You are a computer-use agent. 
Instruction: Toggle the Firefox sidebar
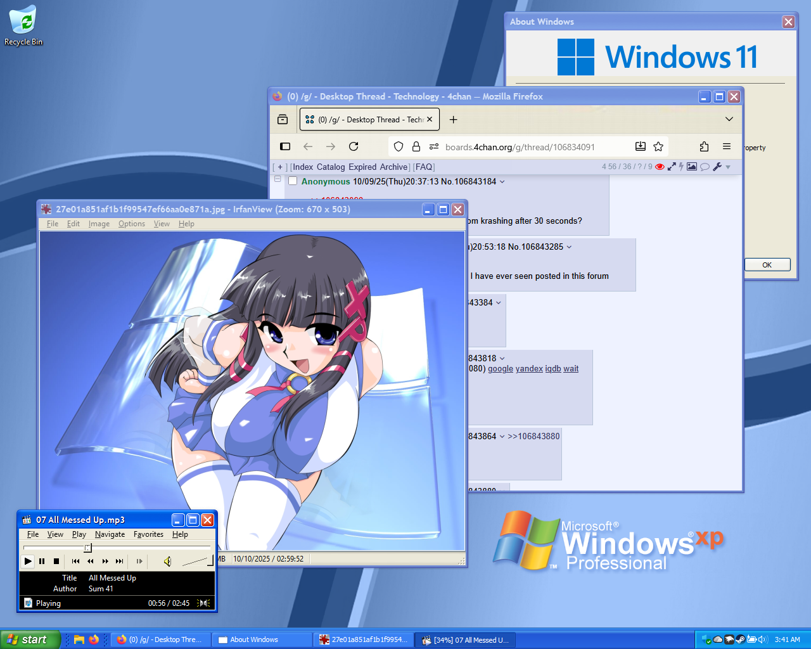285,146
